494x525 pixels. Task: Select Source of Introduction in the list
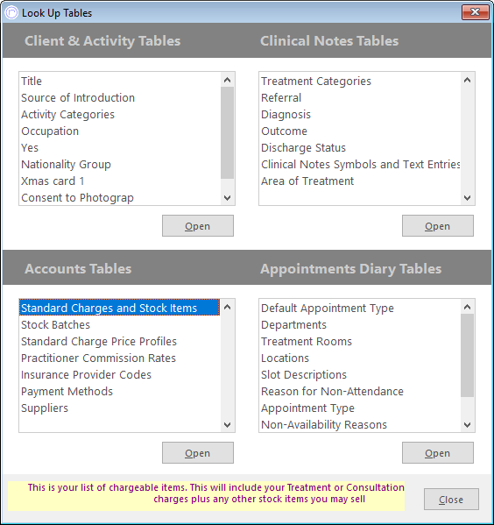tap(78, 98)
